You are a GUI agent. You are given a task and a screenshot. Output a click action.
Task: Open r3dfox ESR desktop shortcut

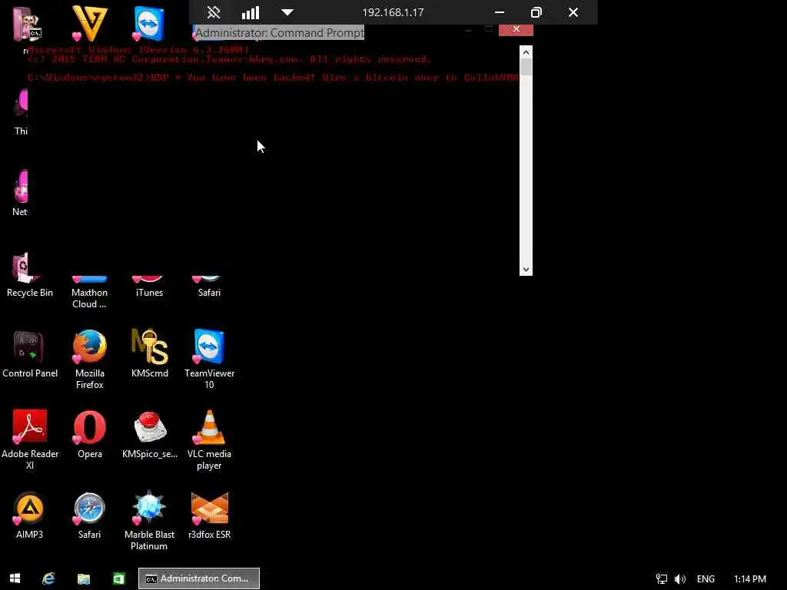pyautogui.click(x=209, y=515)
